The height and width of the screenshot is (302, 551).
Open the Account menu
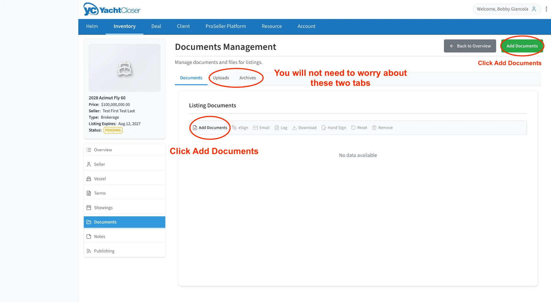click(306, 26)
